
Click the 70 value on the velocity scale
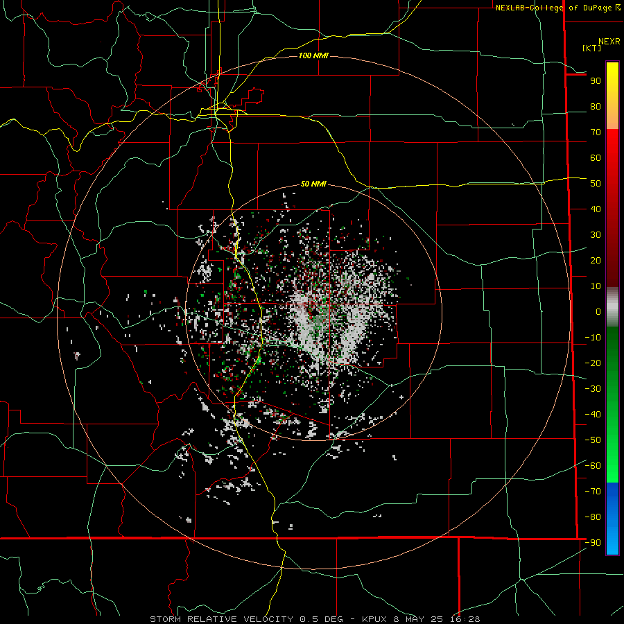tap(596, 132)
